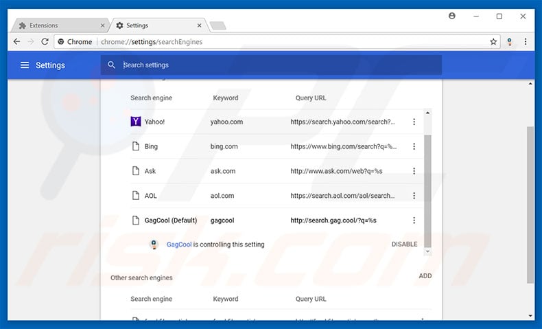Image resolution: width=542 pixels, height=329 pixels.
Task: Click the AOL search query URL
Action: (342, 196)
